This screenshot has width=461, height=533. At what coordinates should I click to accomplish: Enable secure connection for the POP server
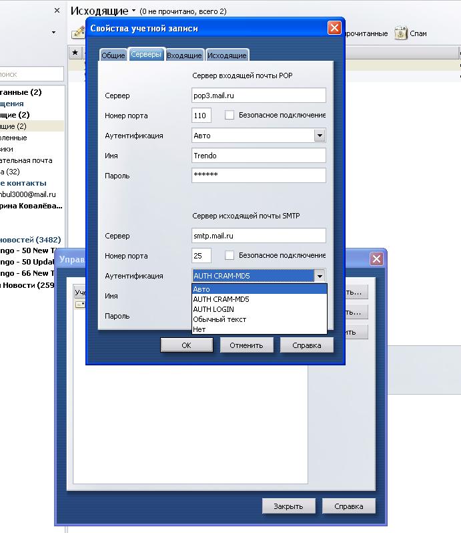pos(229,116)
